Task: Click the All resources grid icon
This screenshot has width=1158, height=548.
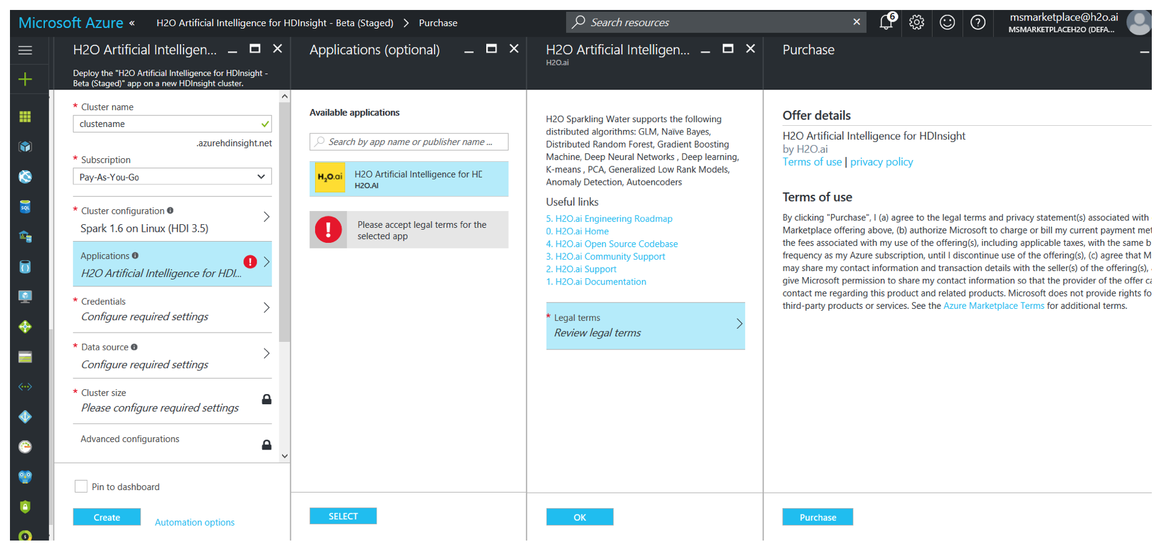Action: [x=25, y=117]
